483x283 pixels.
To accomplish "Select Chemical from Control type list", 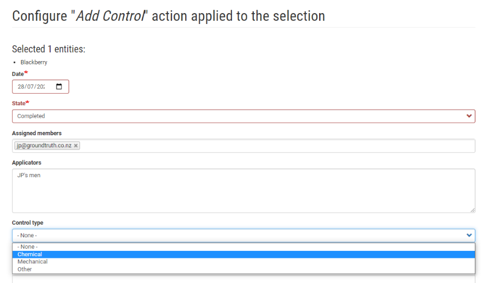I will click(x=243, y=254).
